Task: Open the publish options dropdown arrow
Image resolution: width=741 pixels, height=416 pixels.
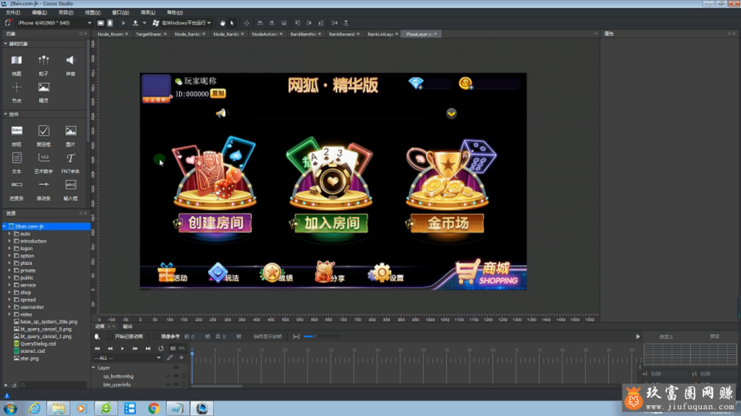Action: click(x=144, y=23)
